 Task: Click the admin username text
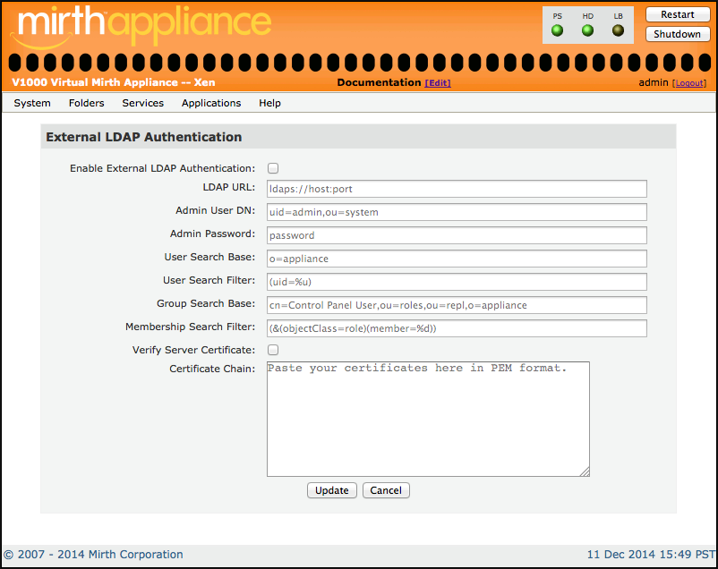(654, 82)
